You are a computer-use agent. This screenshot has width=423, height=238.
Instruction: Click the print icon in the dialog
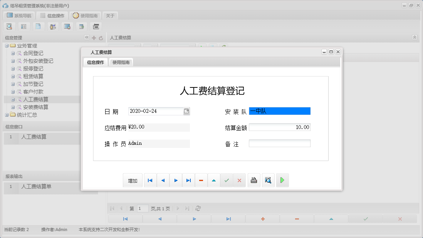click(x=253, y=180)
